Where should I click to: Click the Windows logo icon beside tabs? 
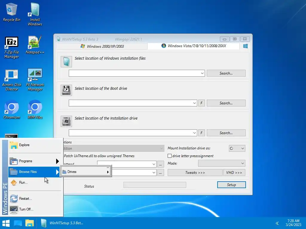point(246,46)
